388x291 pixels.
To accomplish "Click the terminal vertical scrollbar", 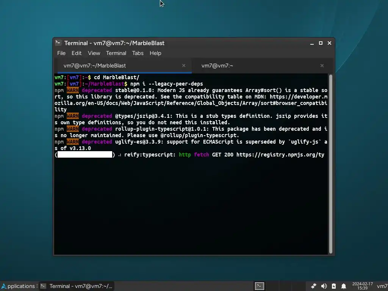I will (x=331, y=164).
